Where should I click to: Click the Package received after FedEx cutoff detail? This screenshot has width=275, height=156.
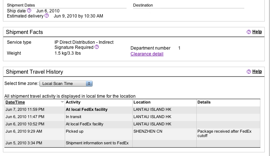point(224,133)
